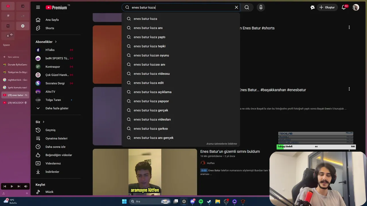The height and width of the screenshot is (206, 367).
Task: Open the YouTube hamburger guide menu
Action: (x=38, y=7)
